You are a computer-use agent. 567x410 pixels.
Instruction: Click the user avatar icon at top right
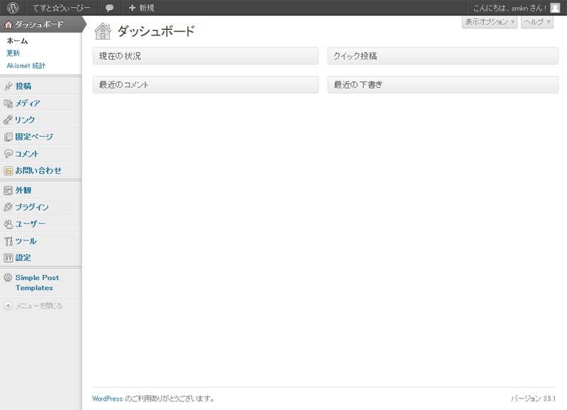coord(555,8)
